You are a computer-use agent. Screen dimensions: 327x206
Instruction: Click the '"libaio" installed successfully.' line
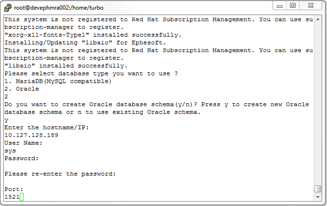click(x=65, y=66)
